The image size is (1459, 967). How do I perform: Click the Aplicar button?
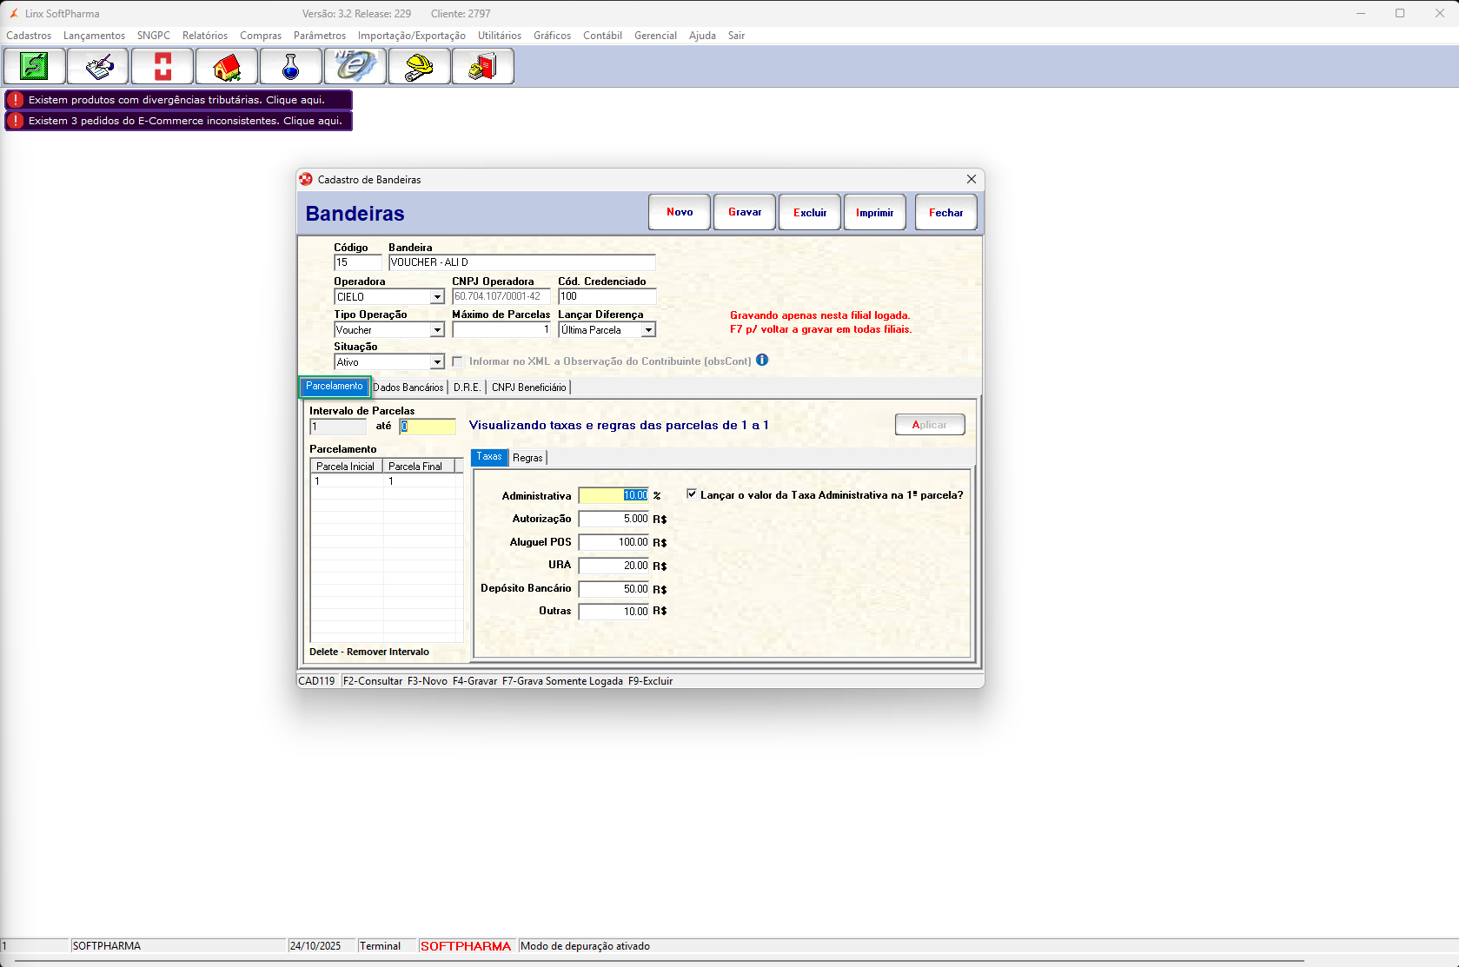click(930, 425)
